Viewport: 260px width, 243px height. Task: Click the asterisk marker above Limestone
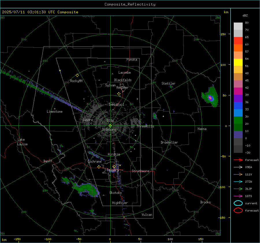[x=55, y=109]
